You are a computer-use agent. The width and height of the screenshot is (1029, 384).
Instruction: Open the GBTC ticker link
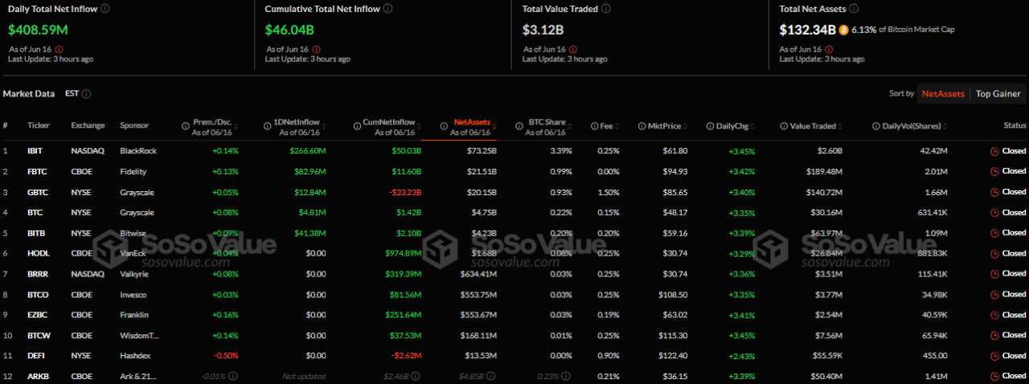[39, 192]
